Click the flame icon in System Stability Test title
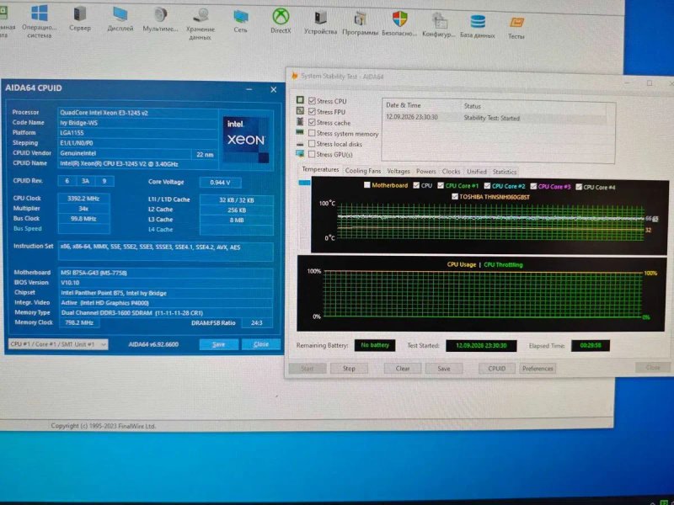Screen dimensions: 674x505 coord(294,76)
